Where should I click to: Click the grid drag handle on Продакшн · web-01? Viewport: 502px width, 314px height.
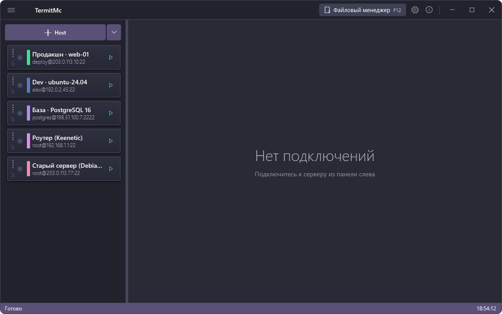tap(13, 64)
